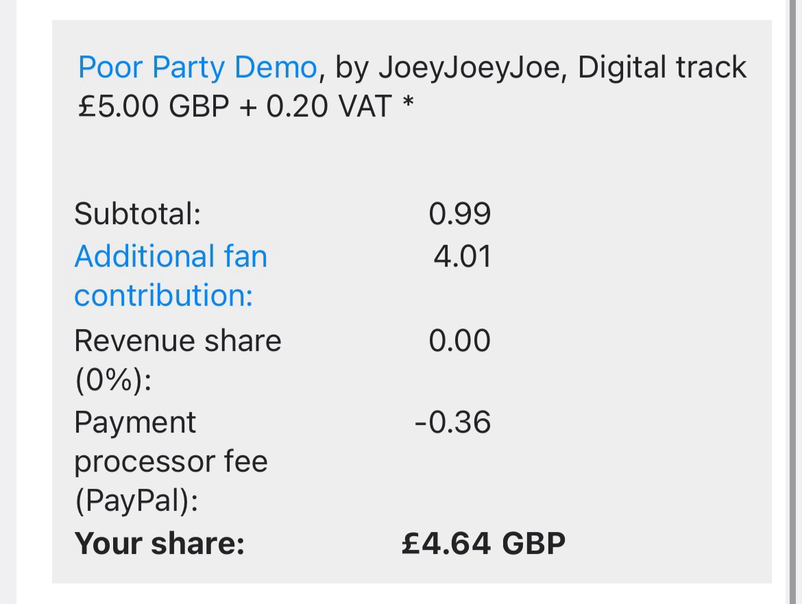This screenshot has height=604, width=802.
Task: Click the 0.00 revenue share value
Action: point(460,341)
